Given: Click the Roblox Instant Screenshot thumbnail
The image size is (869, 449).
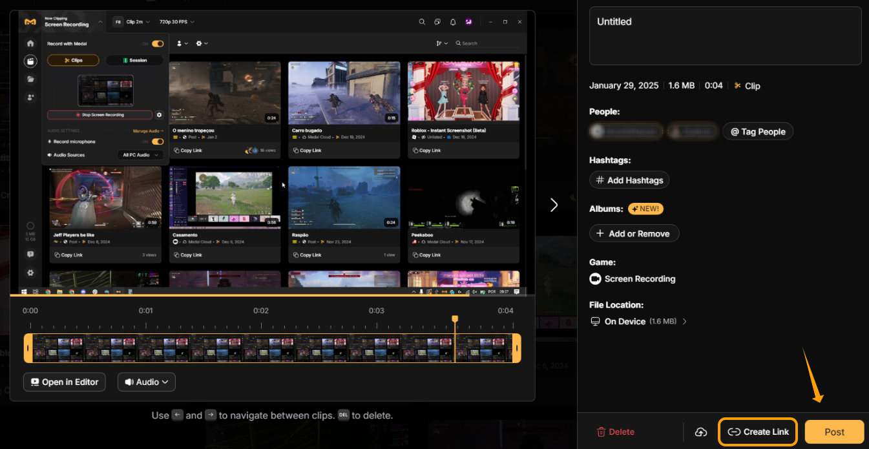Looking at the screenshot, I should tap(463, 92).
